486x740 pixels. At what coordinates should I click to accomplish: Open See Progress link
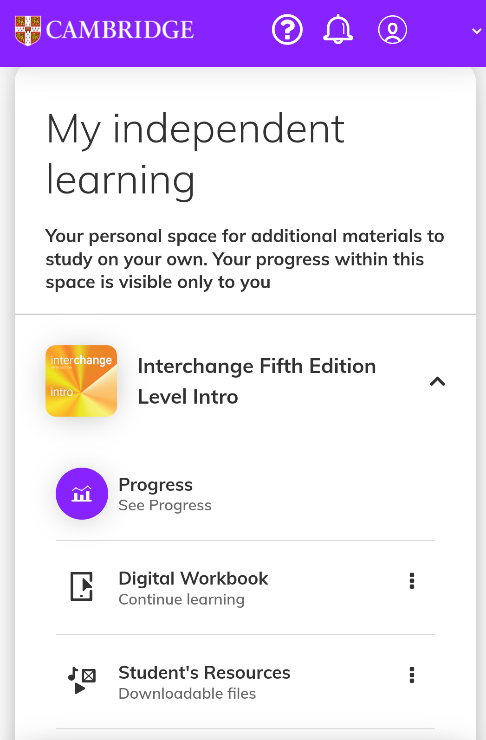click(x=165, y=505)
